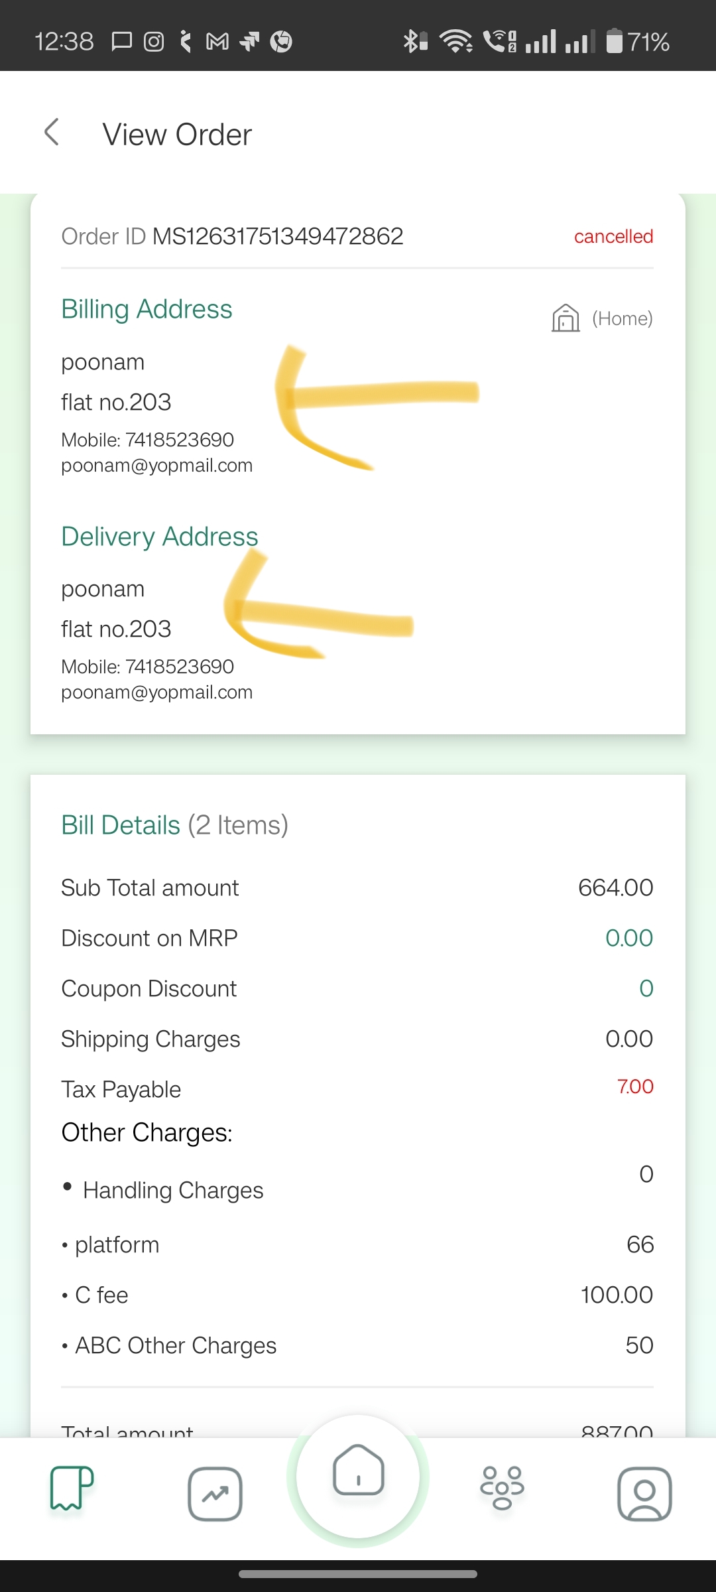Tap the delivery Mobile: 7418523690 line
This screenshot has width=716, height=1592.
(147, 667)
